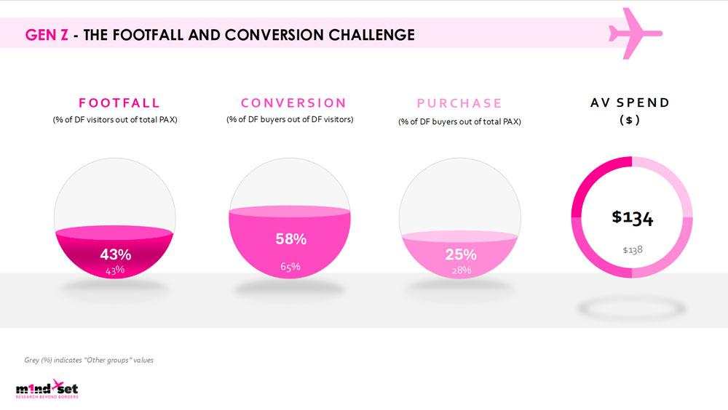The height and width of the screenshot is (410, 728).
Task: Select the Conversion sphere graphic
Action: (290, 219)
